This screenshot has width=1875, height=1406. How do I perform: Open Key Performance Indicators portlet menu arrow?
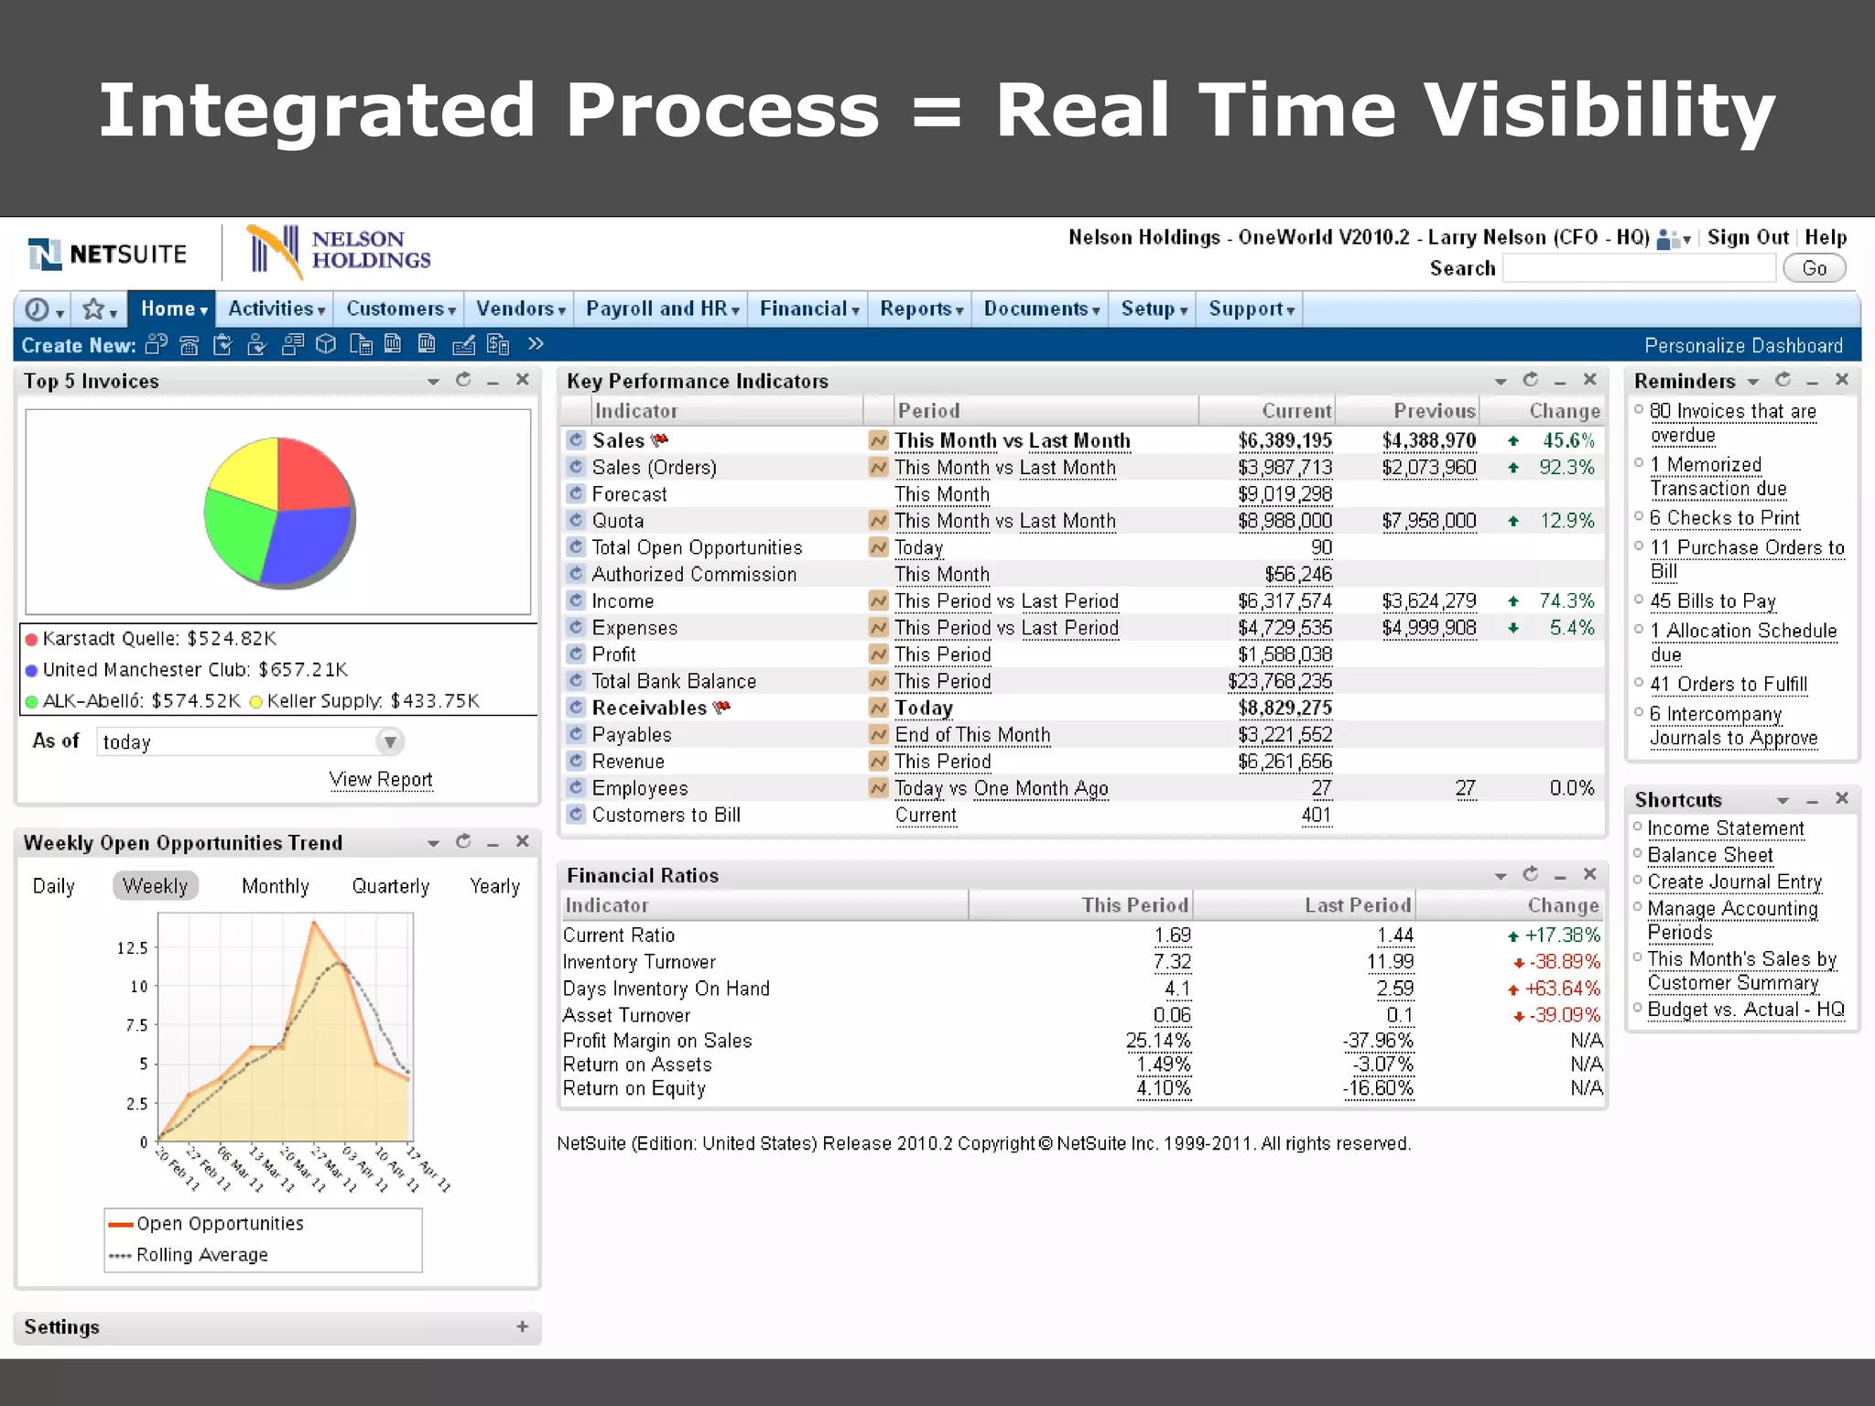(x=1501, y=381)
